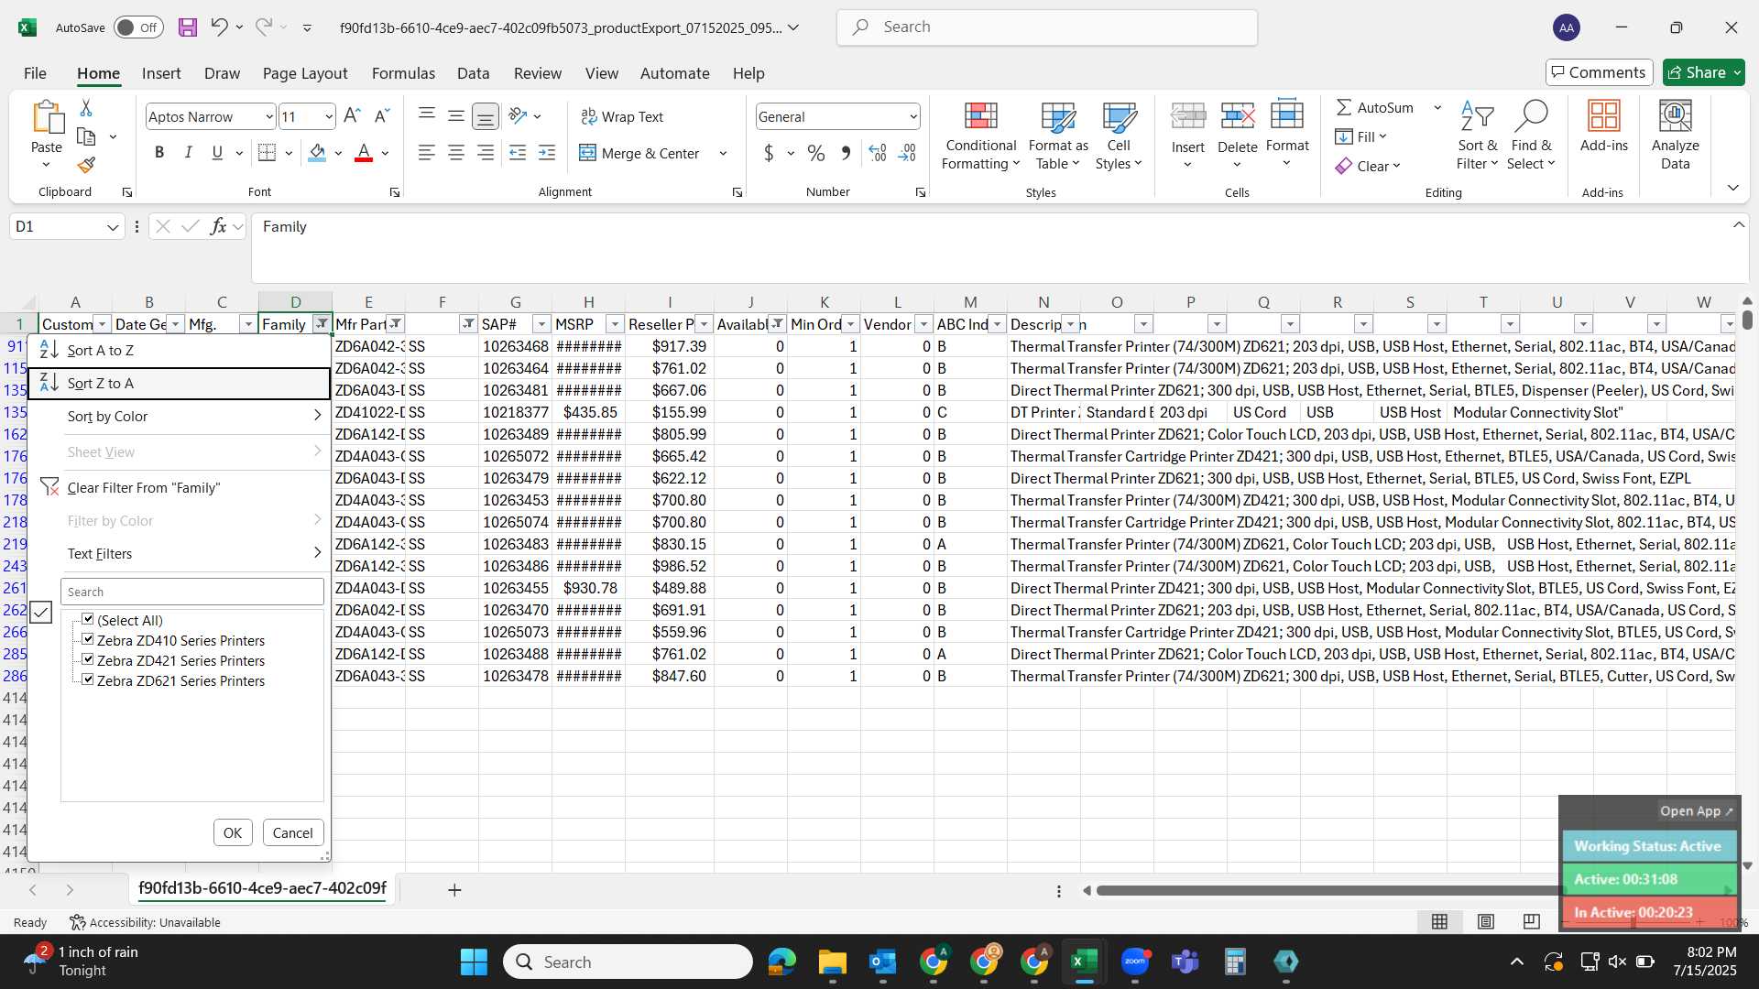Toggle the (Select All) checkbox
The image size is (1759, 989).
[88, 620]
